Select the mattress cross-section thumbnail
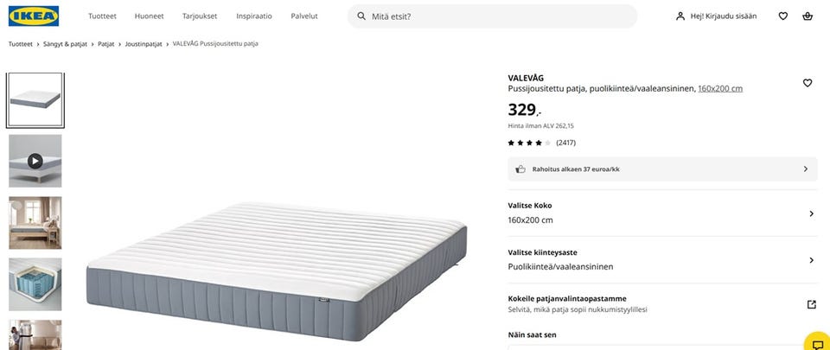The image size is (830, 350). [x=35, y=284]
